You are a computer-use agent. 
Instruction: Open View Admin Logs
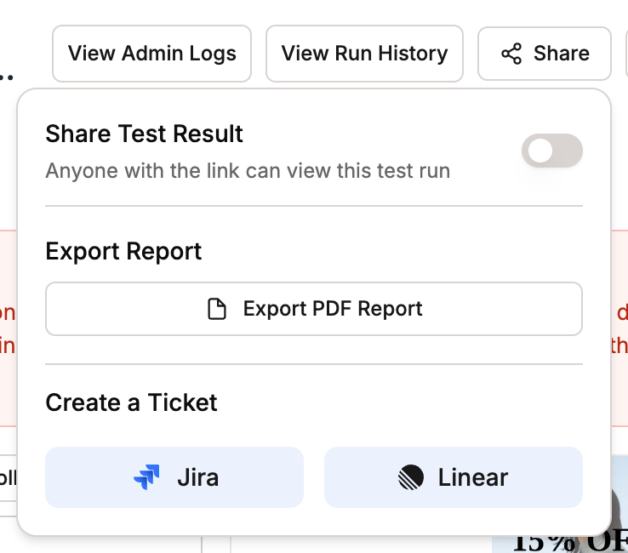click(x=151, y=54)
